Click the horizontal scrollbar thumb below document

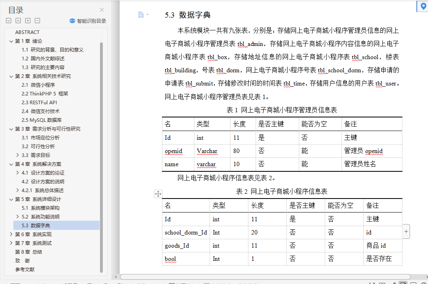[265, 277]
